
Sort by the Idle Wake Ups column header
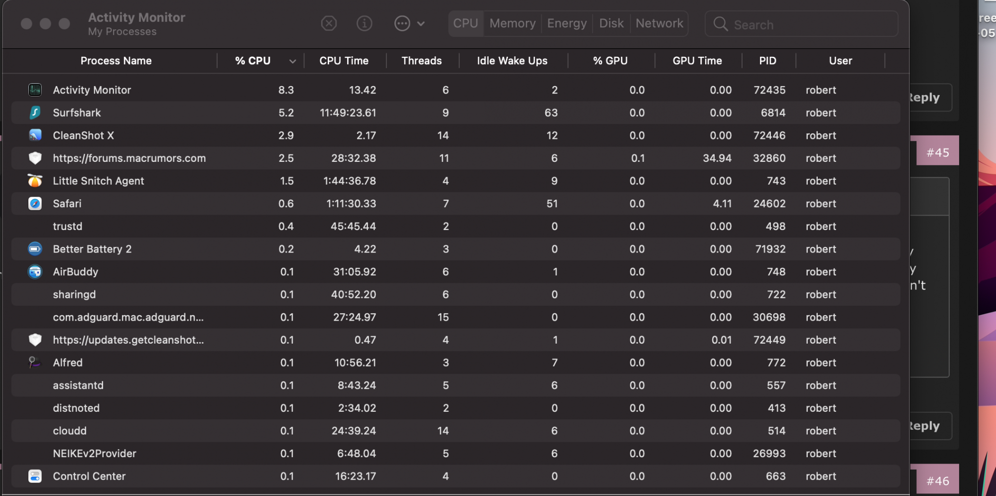tap(512, 61)
